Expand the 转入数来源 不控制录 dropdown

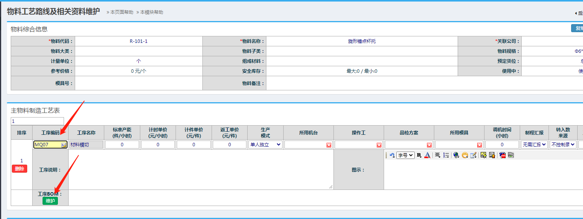[x=563, y=145]
